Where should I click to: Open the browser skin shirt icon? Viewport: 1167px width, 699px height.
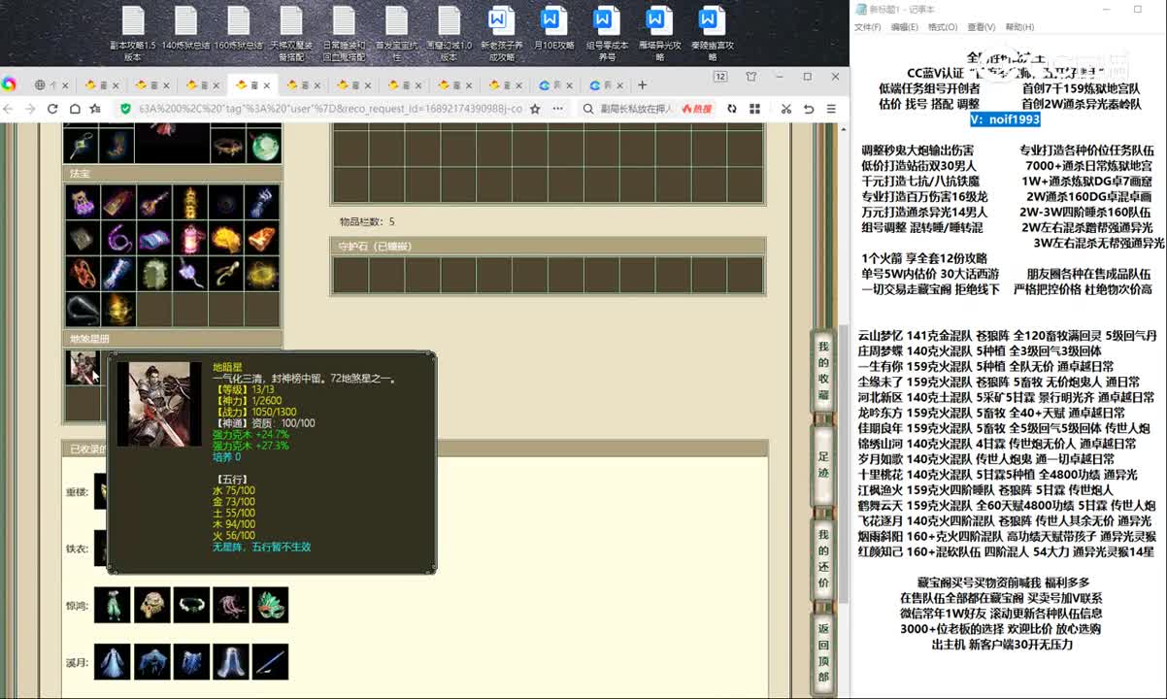(751, 77)
